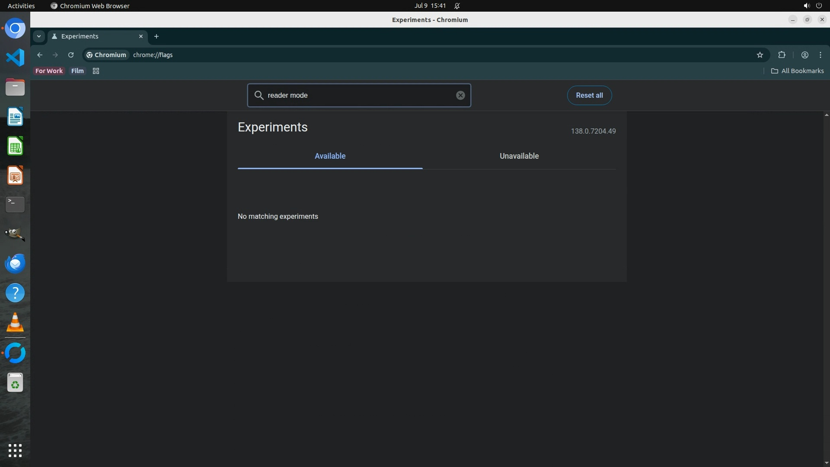Open Chromium three-dot menu
Image resolution: width=830 pixels, height=467 pixels.
click(820, 55)
